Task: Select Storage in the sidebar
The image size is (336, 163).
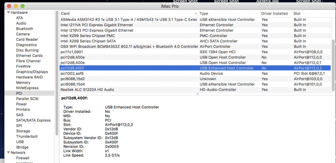Action: [x=23, y=131]
